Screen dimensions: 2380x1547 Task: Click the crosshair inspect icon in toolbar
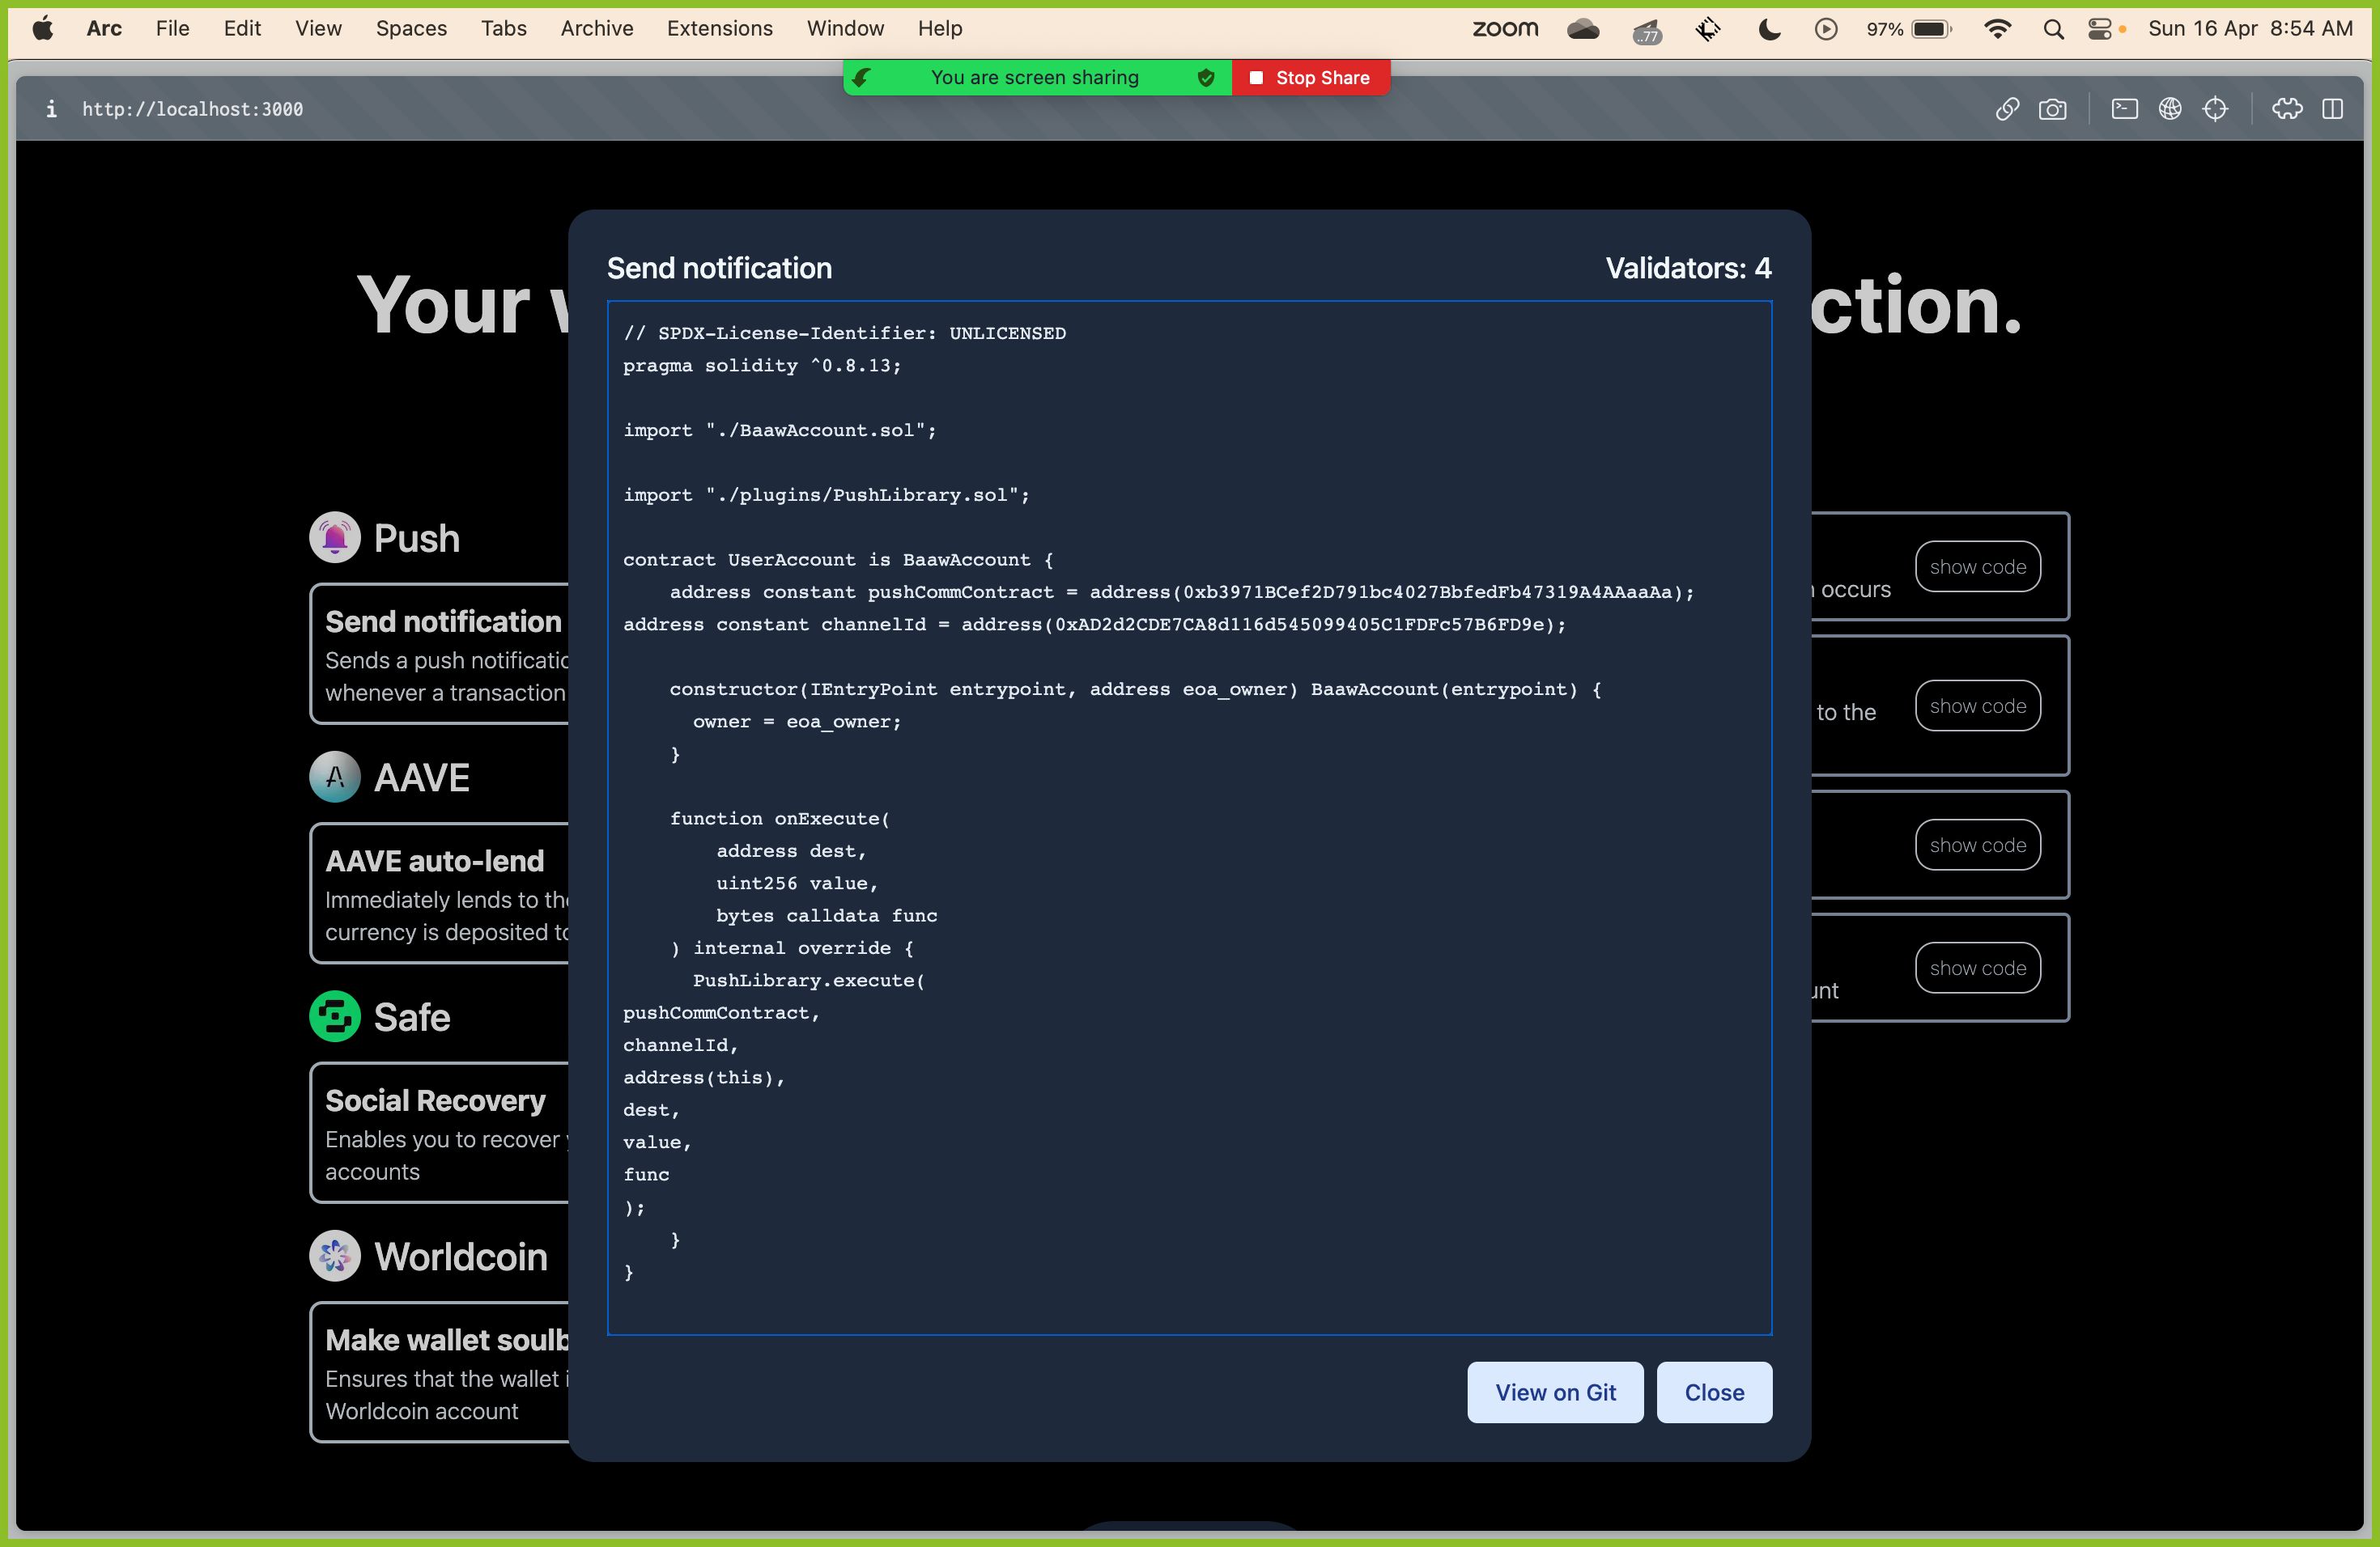click(x=2215, y=109)
